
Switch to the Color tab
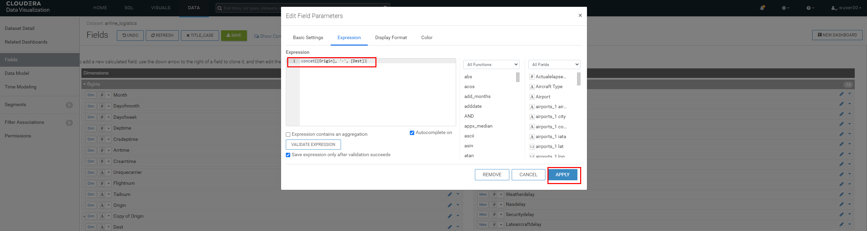tap(427, 37)
